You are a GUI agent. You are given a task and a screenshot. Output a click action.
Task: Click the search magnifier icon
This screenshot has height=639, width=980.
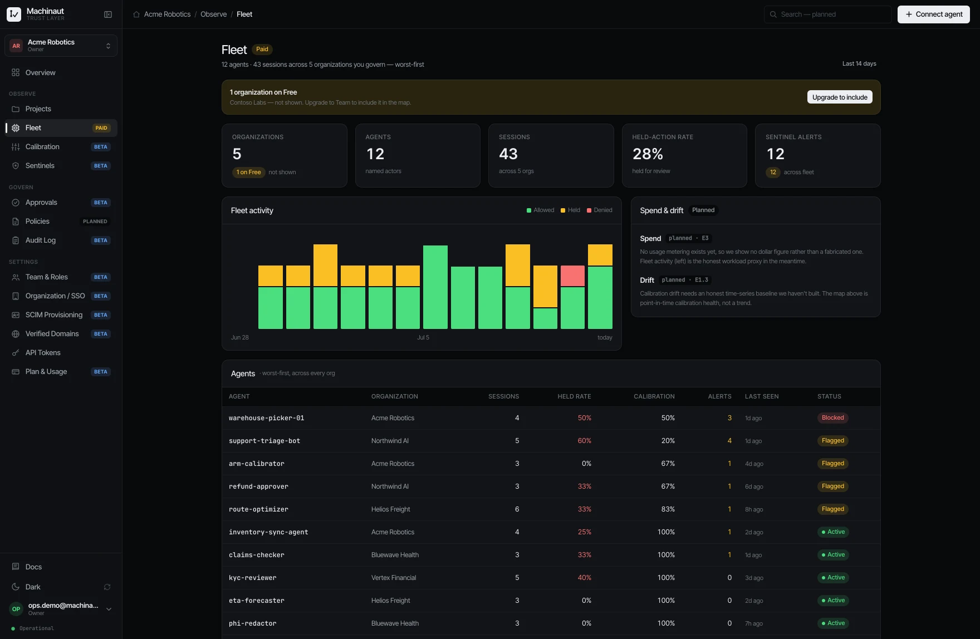773,14
